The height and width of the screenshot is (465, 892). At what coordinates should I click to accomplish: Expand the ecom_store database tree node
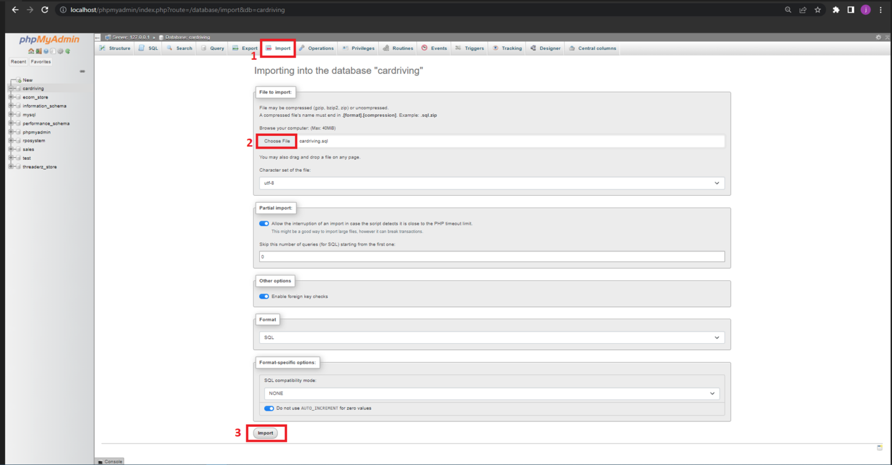coord(11,98)
